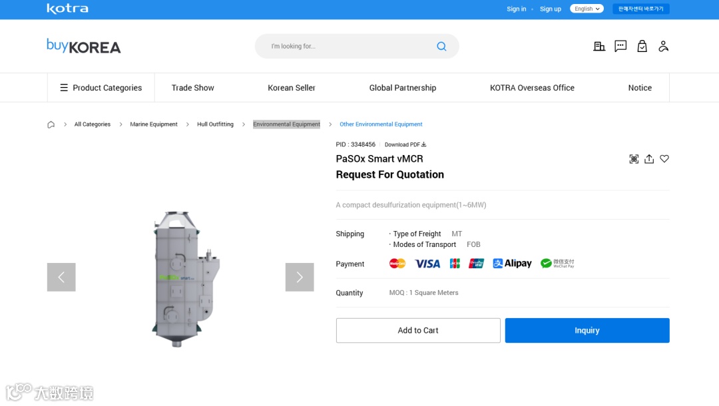Open the Korean Seller menu
The width and height of the screenshot is (719, 406).
click(292, 88)
